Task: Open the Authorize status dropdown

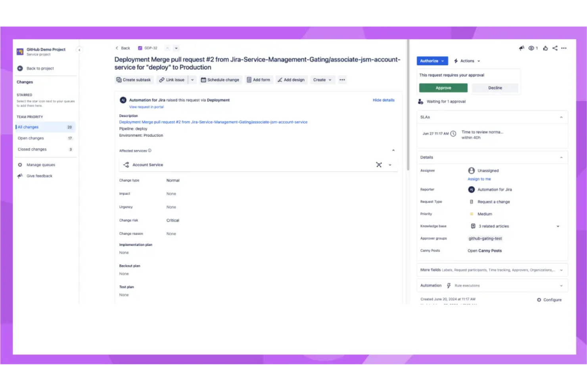Action: 432,61
